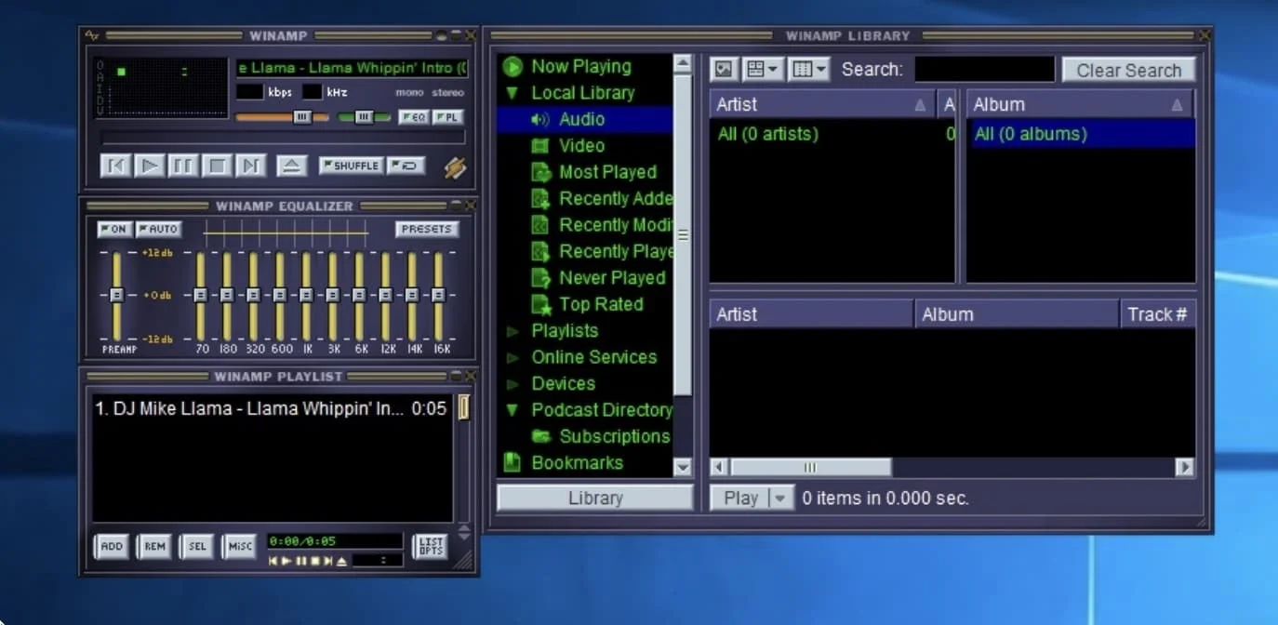Click the Recently Added view icon
This screenshot has width=1278, height=625.
point(540,198)
